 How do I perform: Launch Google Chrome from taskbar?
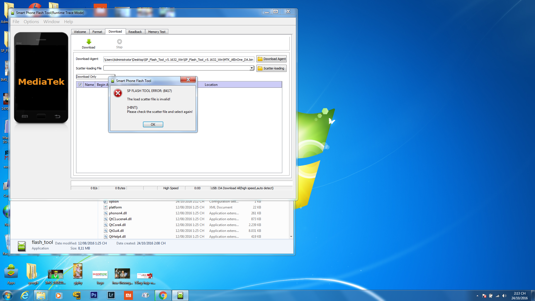point(163,295)
